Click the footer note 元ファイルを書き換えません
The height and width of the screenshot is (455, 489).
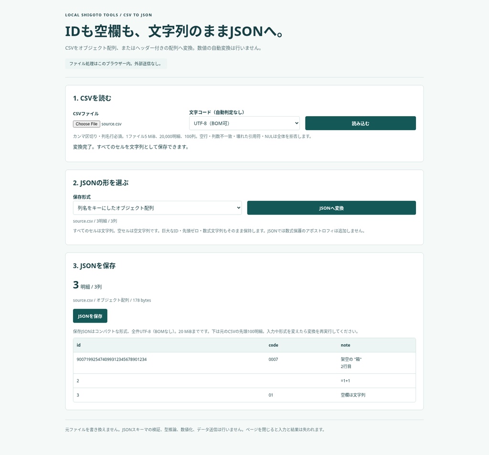click(x=195, y=430)
